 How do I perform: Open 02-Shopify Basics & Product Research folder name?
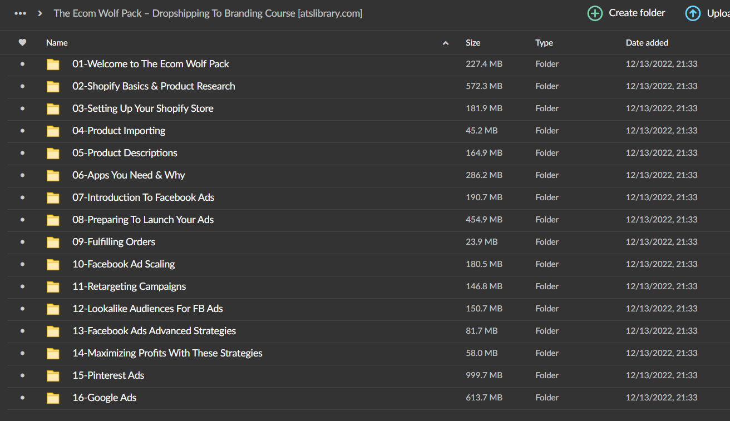point(154,86)
